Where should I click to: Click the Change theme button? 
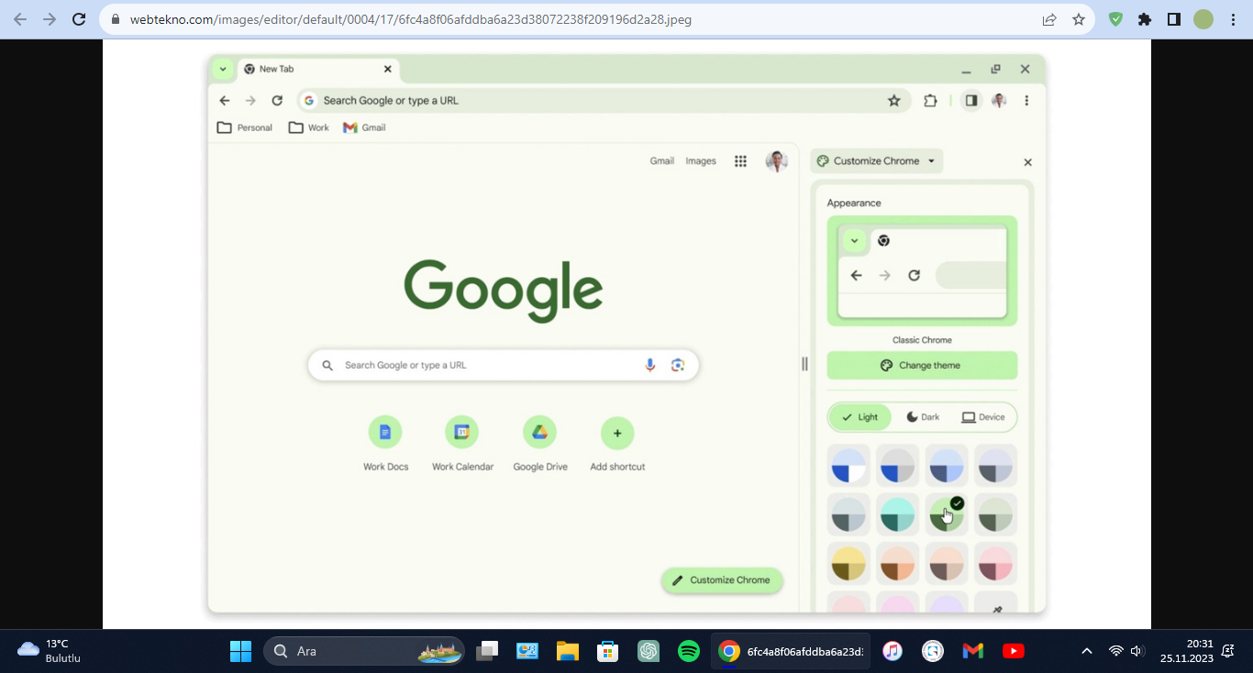point(922,365)
